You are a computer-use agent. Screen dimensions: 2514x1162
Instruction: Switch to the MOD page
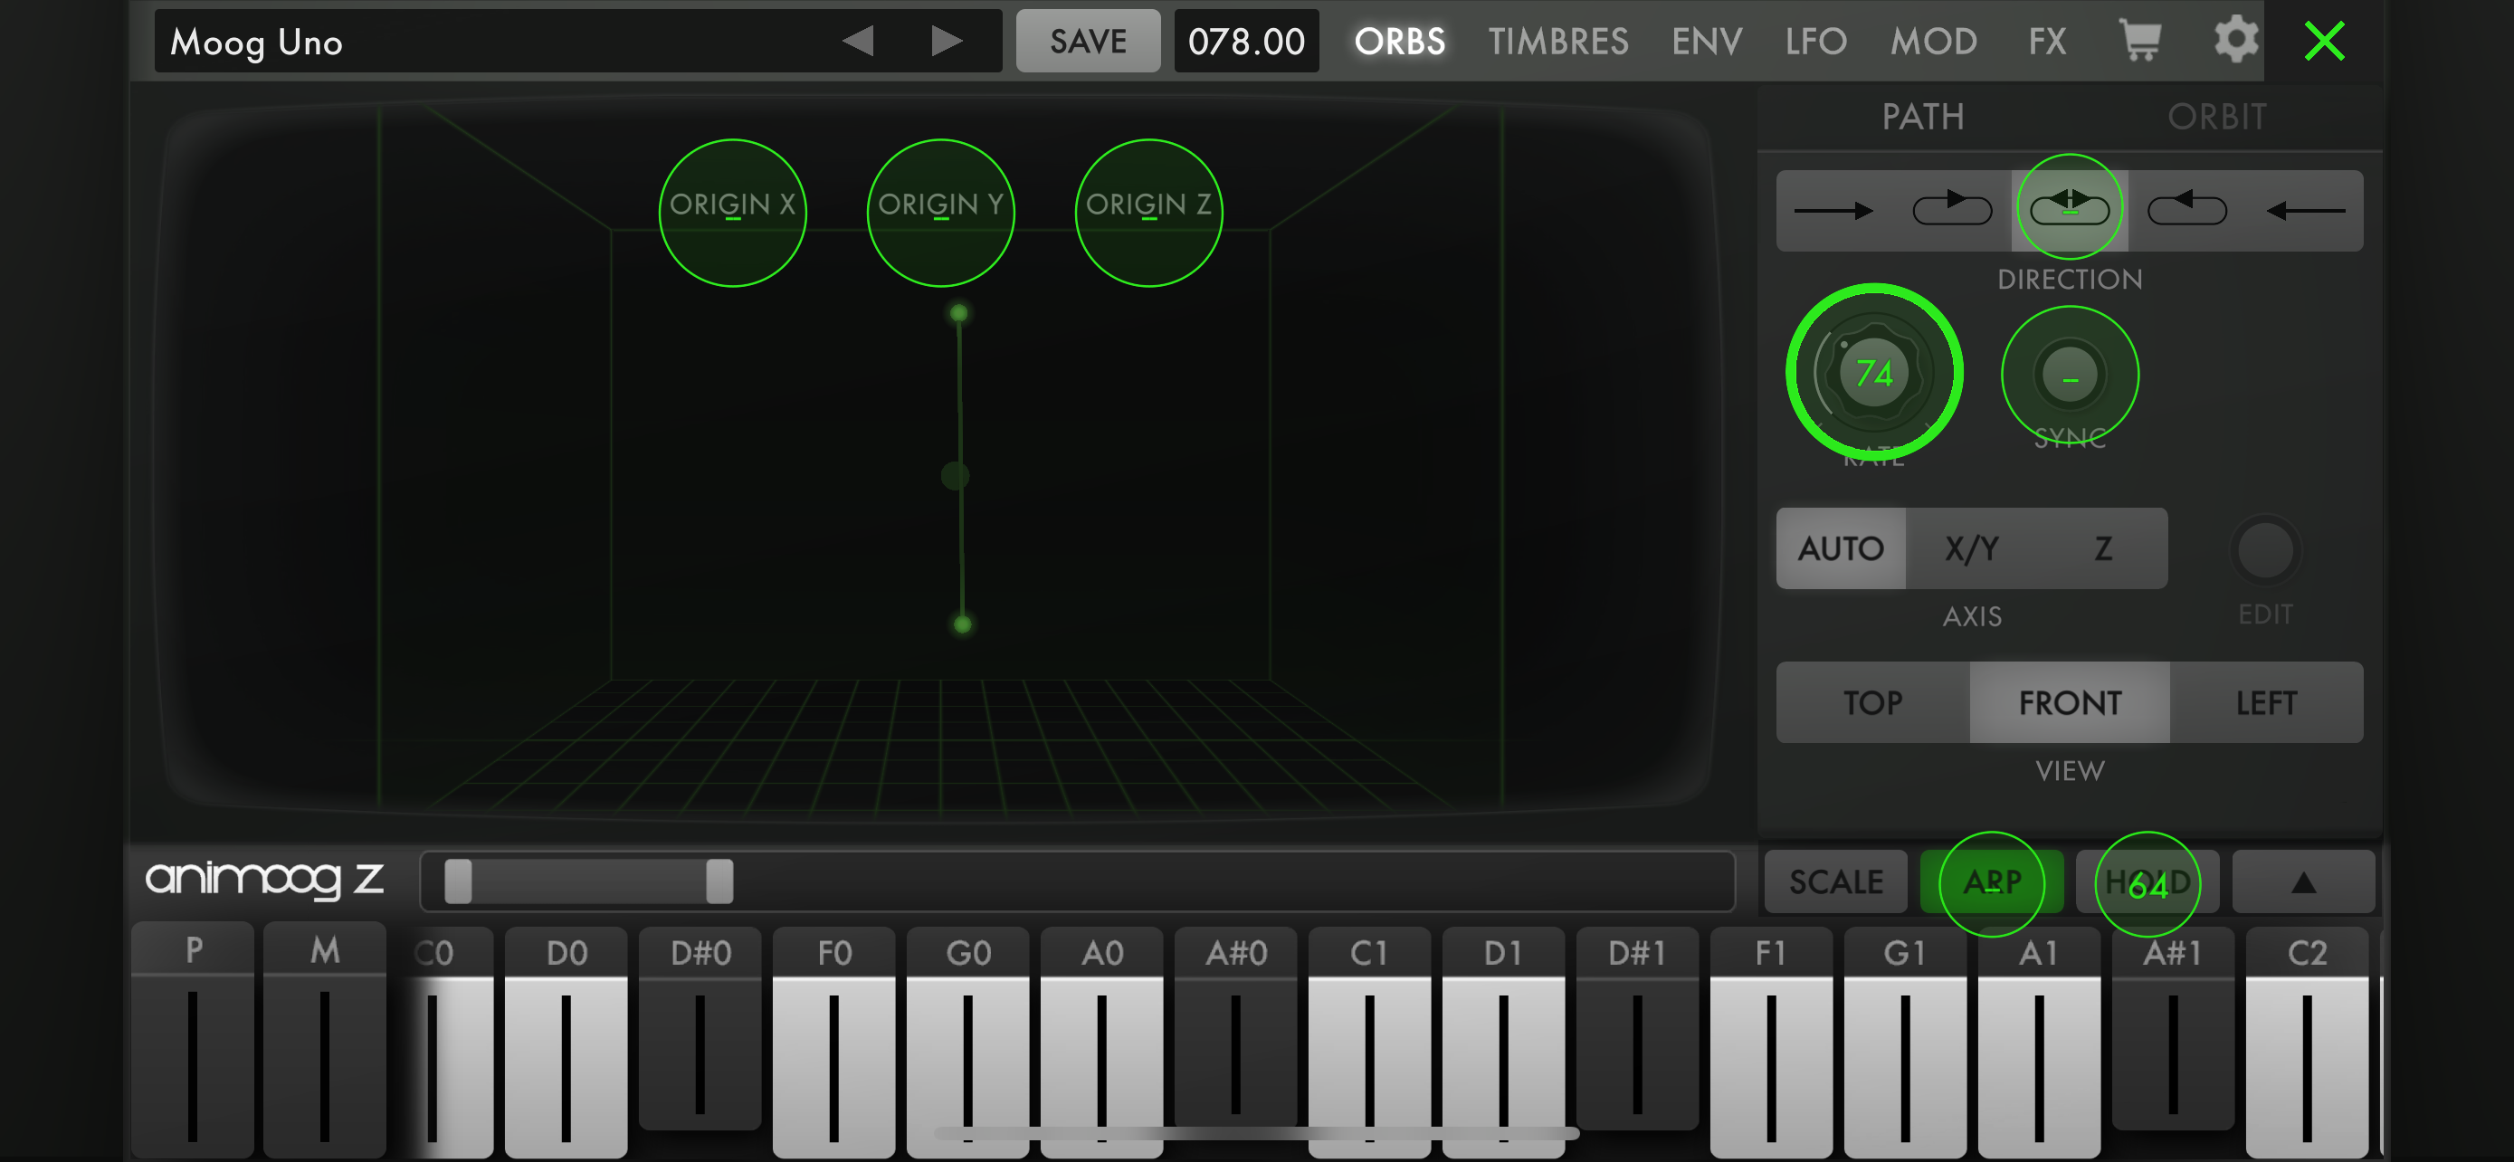click(1933, 41)
